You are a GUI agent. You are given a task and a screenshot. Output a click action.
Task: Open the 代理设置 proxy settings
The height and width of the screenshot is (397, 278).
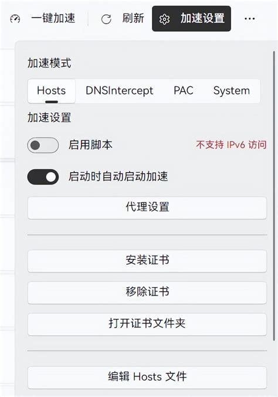pos(147,208)
